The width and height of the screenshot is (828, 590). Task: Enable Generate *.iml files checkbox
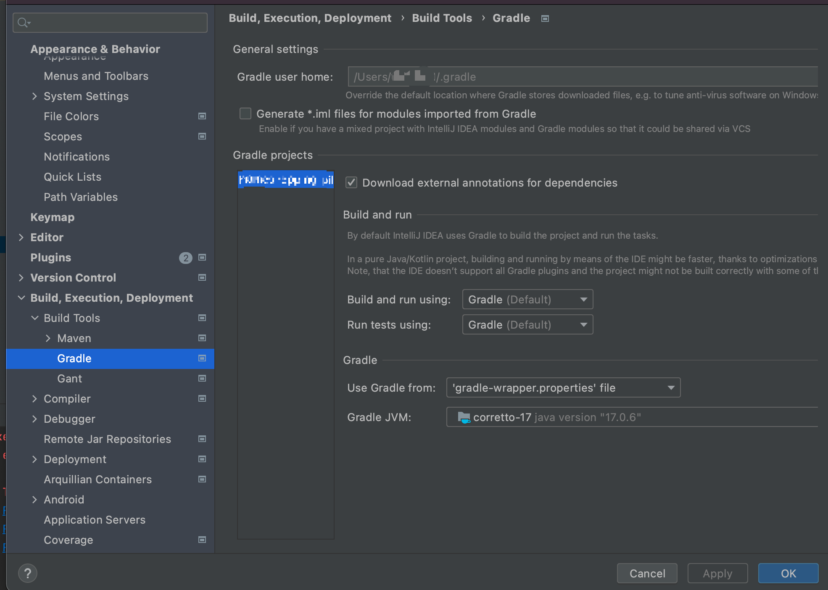[x=245, y=113]
